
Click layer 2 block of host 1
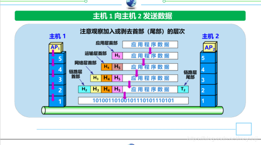pyautogui.click(x=57, y=90)
